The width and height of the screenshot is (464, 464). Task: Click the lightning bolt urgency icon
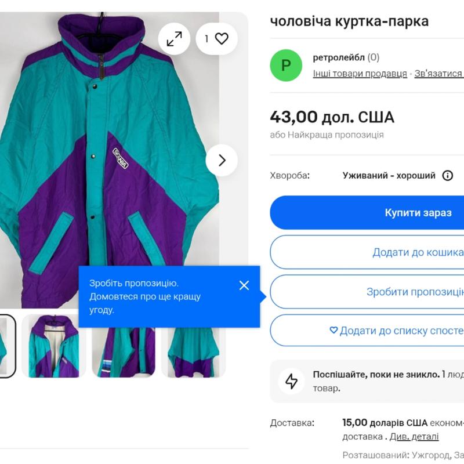(292, 381)
